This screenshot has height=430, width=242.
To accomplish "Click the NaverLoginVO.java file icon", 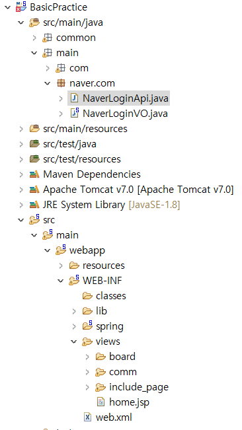I will tap(74, 113).
